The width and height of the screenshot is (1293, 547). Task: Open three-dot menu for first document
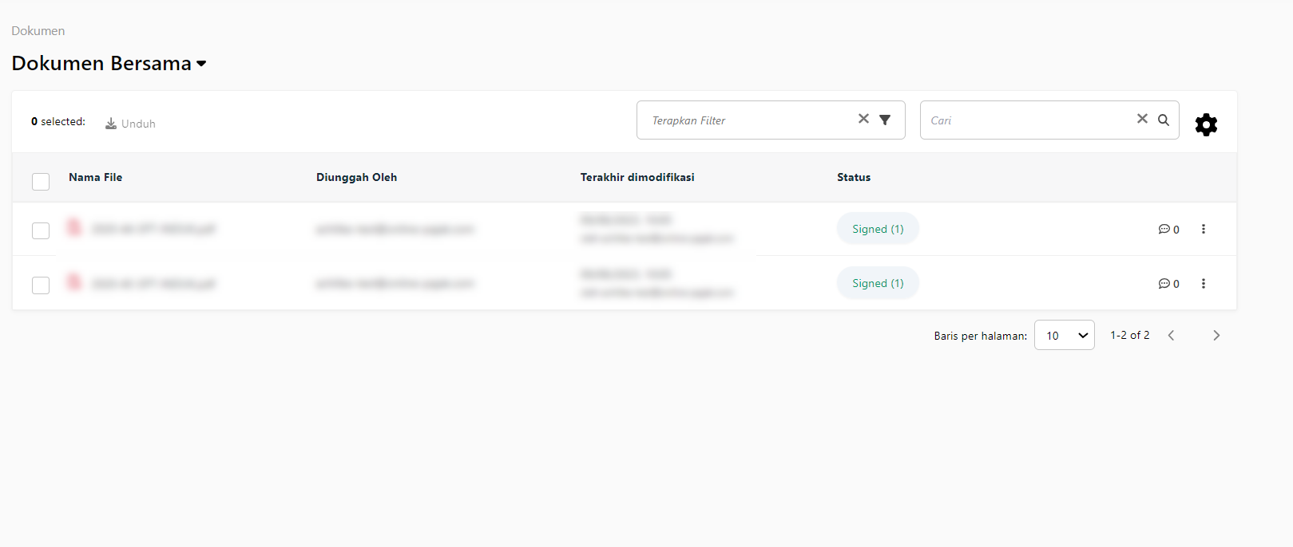click(1204, 230)
